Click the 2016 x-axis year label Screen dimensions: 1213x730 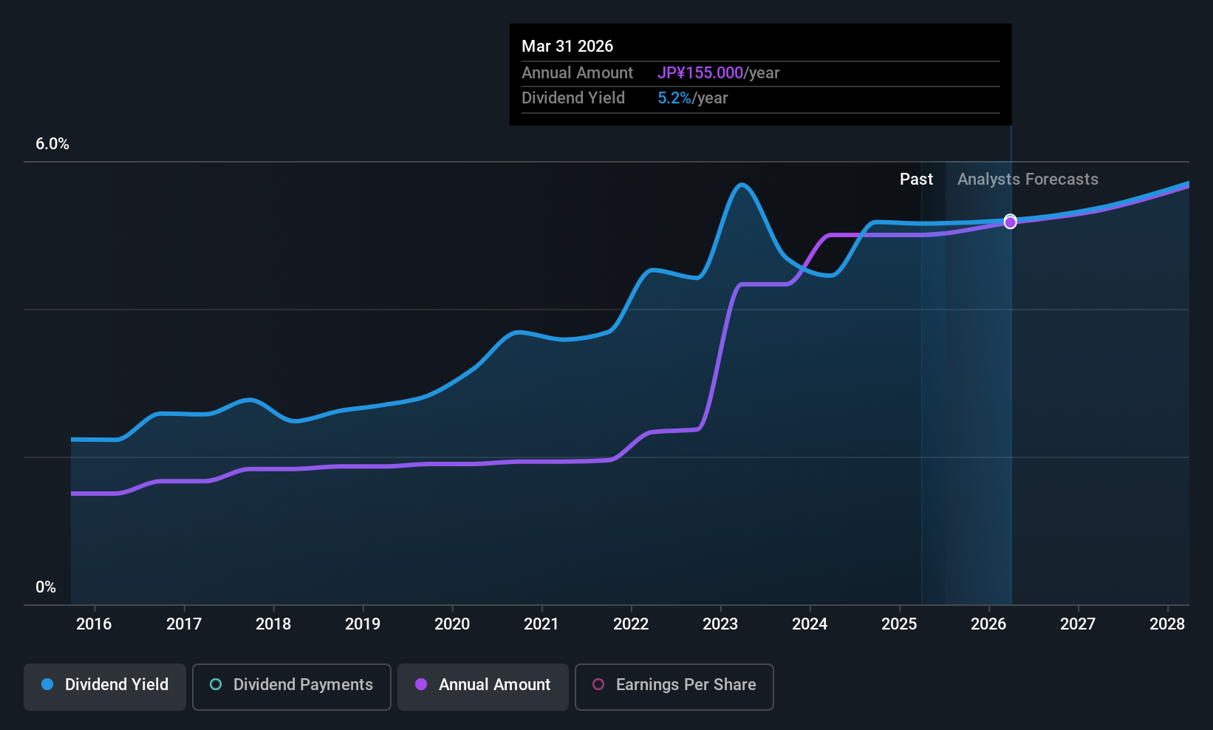tap(94, 624)
